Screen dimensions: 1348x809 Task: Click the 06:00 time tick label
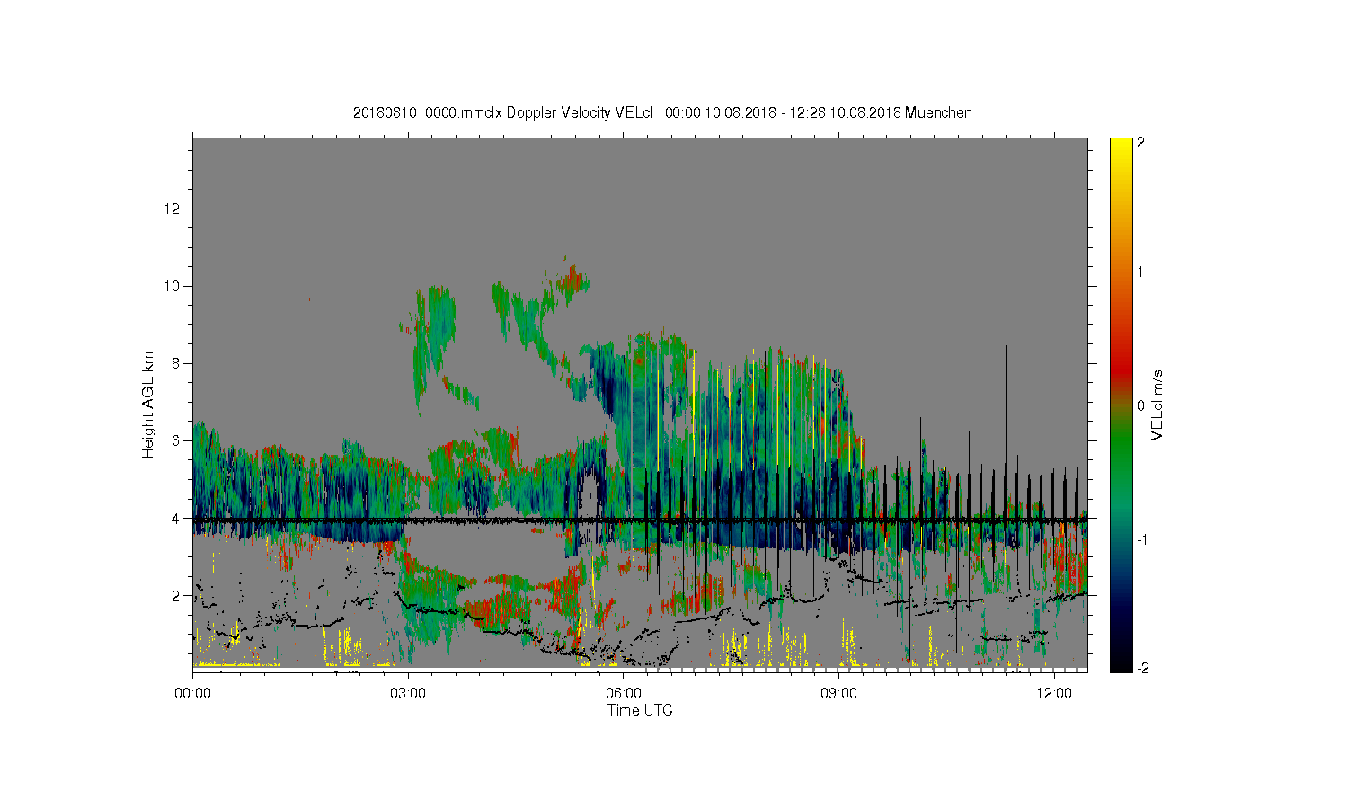tap(623, 694)
